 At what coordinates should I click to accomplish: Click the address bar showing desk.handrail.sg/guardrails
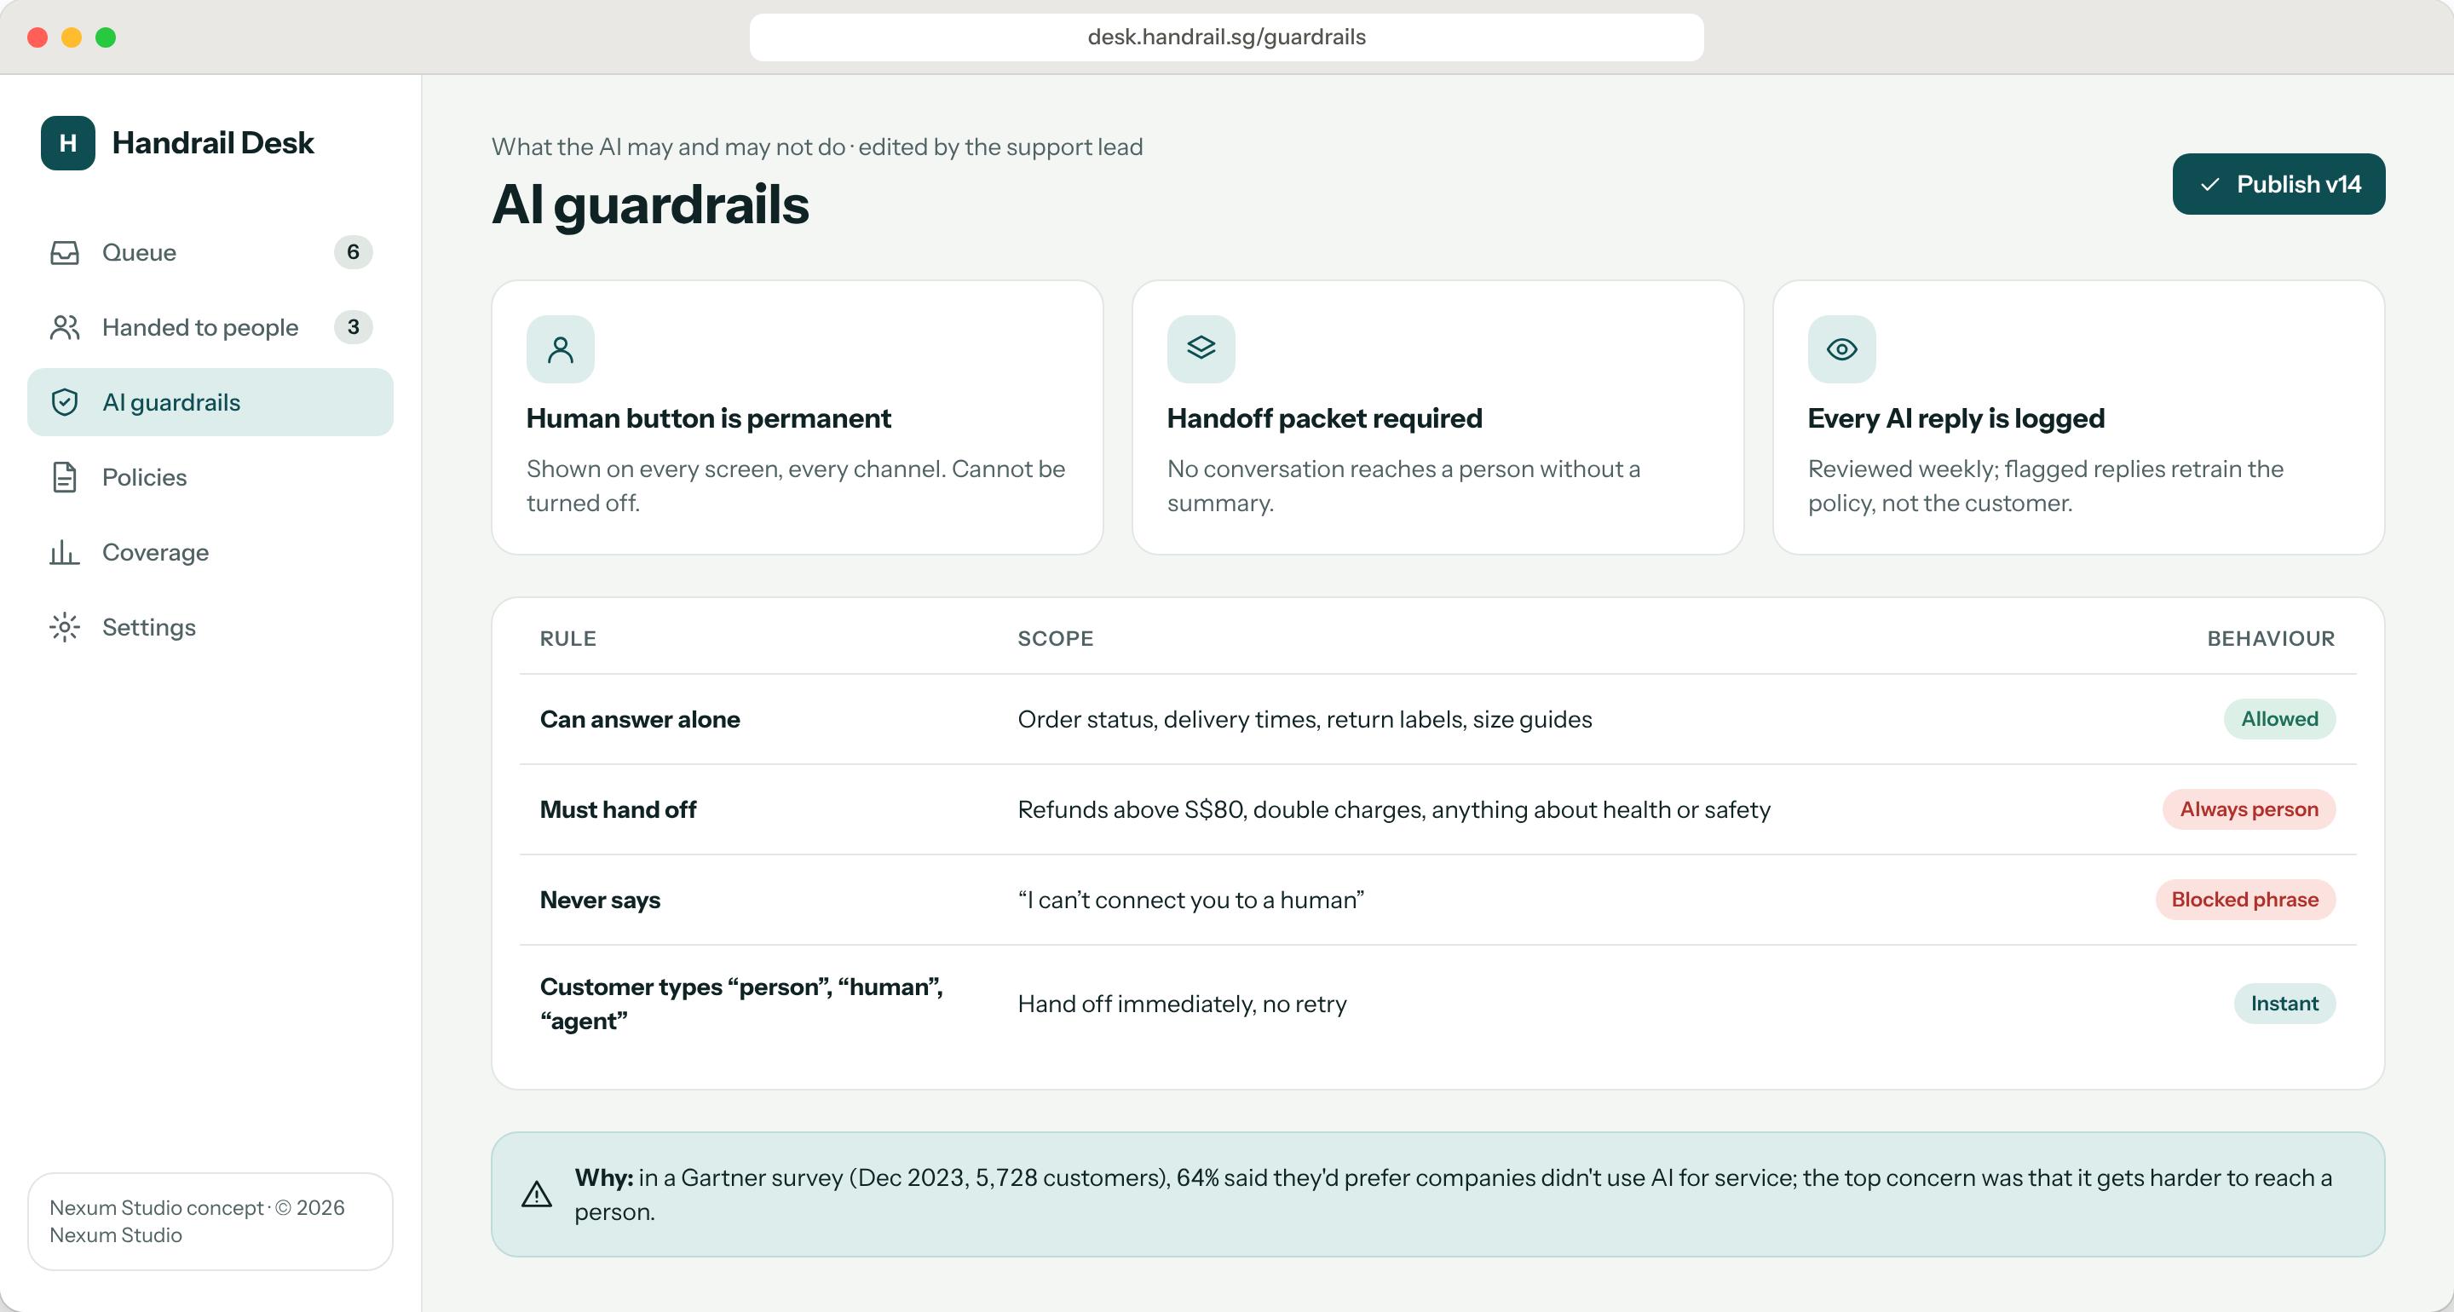pyautogui.click(x=1226, y=37)
